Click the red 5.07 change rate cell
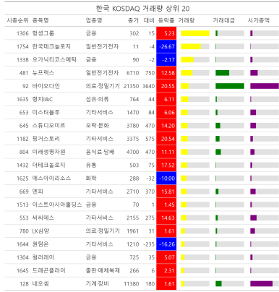The width and height of the screenshot is (279, 292). click(166, 257)
